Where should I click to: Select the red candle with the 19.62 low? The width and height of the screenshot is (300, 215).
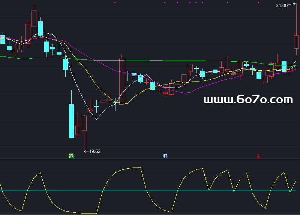pyautogui.click(x=84, y=123)
